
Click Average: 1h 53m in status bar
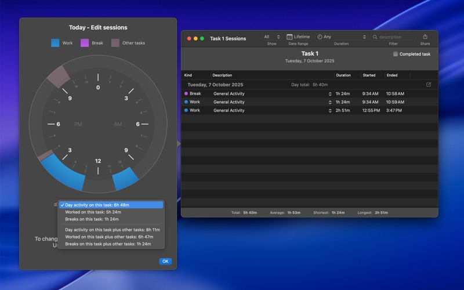(285, 212)
